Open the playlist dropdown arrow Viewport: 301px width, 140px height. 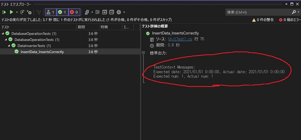coord(92,12)
